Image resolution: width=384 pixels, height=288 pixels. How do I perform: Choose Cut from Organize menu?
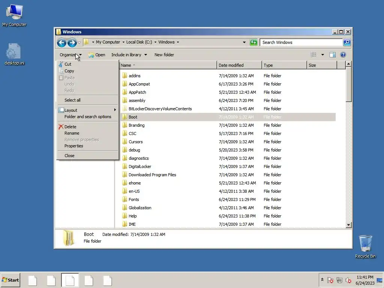click(x=87, y=64)
